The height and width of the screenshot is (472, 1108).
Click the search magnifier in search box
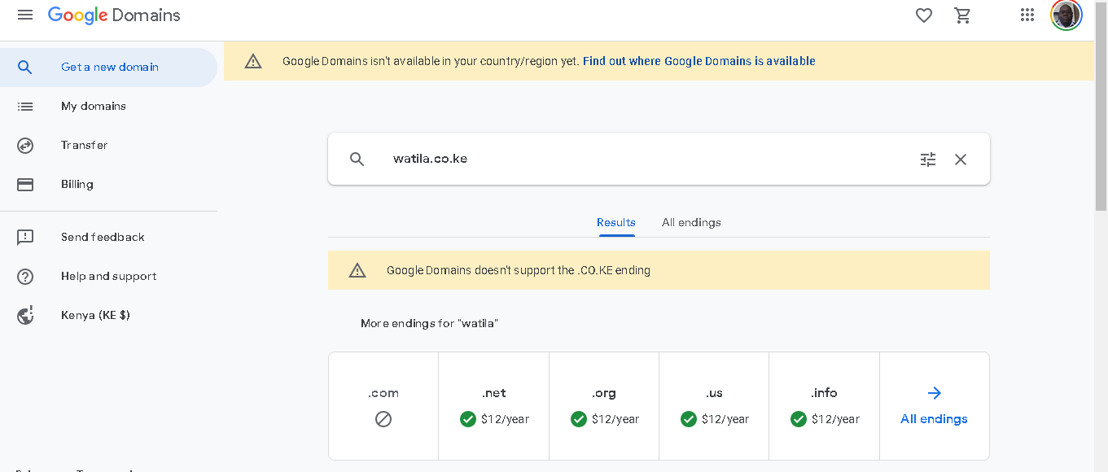tap(357, 159)
